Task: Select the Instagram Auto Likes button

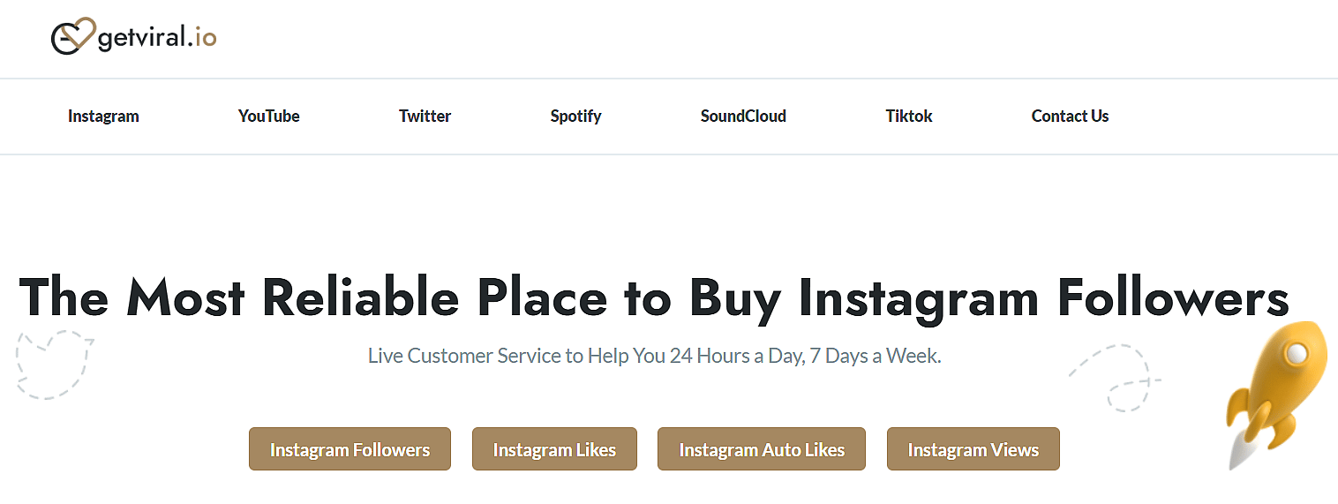Action: pos(761,449)
